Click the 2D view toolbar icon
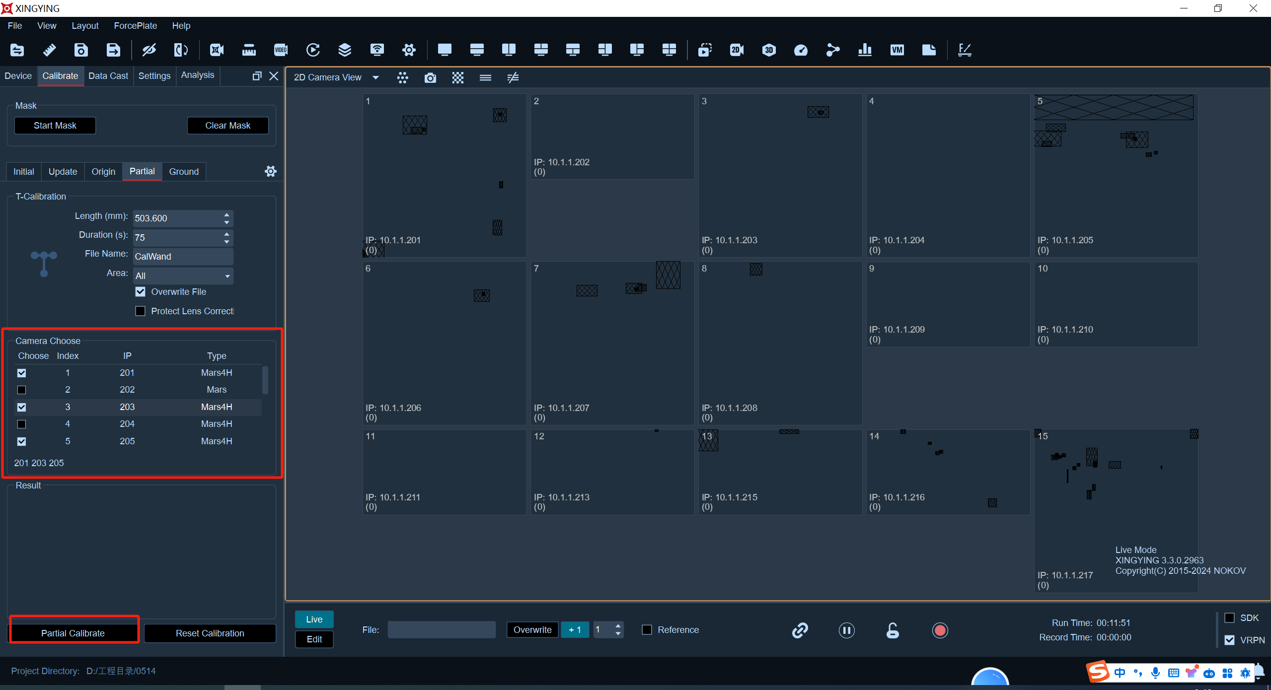The width and height of the screenshot is (1271, 690). 737,50
